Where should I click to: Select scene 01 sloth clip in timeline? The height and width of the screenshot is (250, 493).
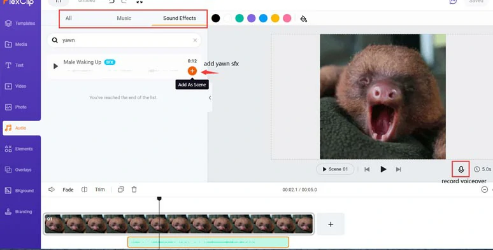tap(178, 225)
